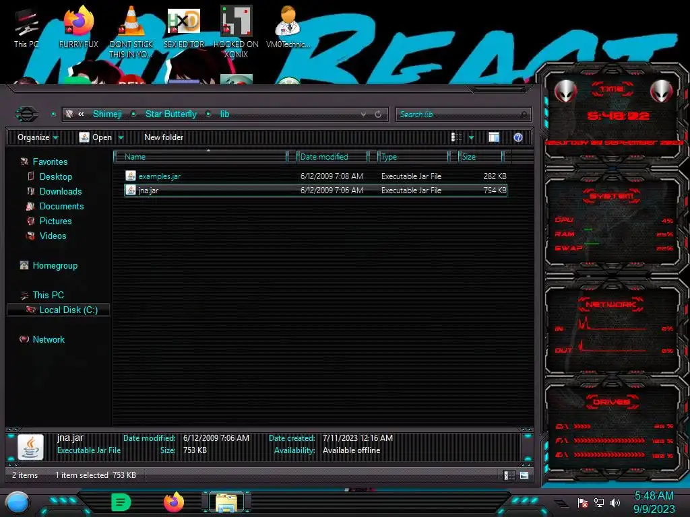Open the recent locations dropdown dot
This screenshot has height=517, width=690.
coord(53,114)
